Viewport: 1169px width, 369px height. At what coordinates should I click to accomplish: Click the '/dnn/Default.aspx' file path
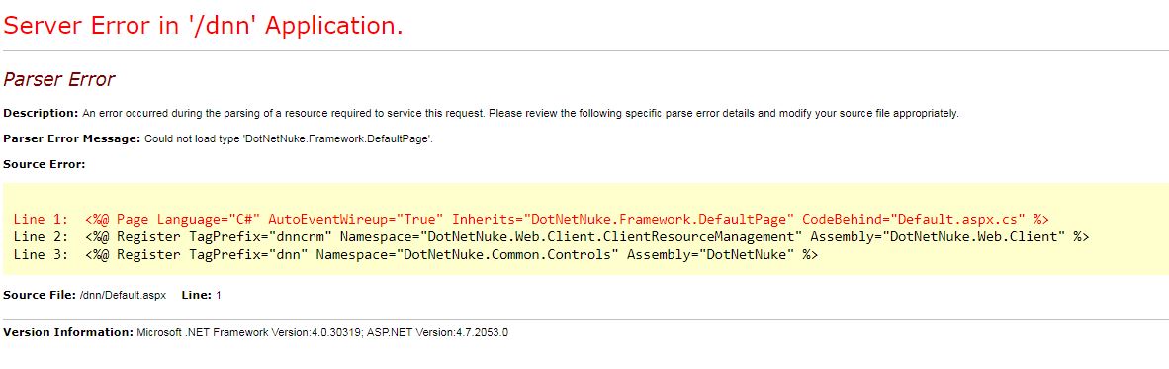123,295
